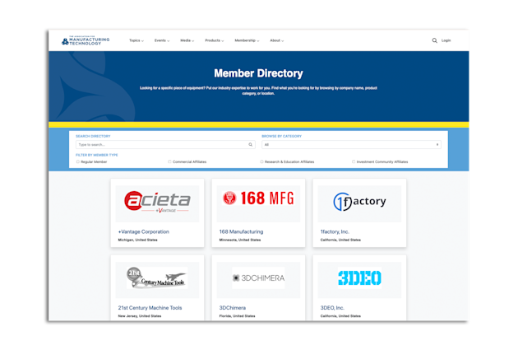Open the Topics menu
The image size is (518, 350).
pos(136,40)
